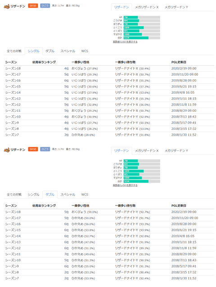Click the 合計 534 total bar in Doubles panel

pyautogui.click(x=142, y=182)
